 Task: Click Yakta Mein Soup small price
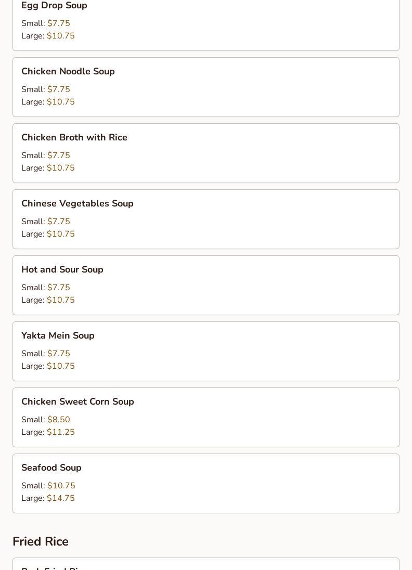click(x=58, y=354)
